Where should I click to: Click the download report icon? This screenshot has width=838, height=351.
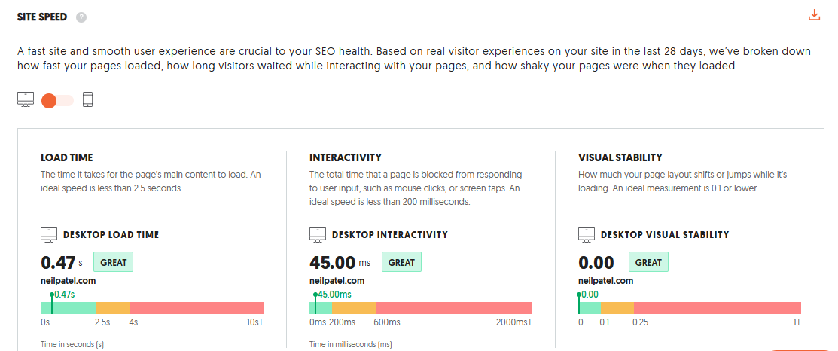click(813, 15)
